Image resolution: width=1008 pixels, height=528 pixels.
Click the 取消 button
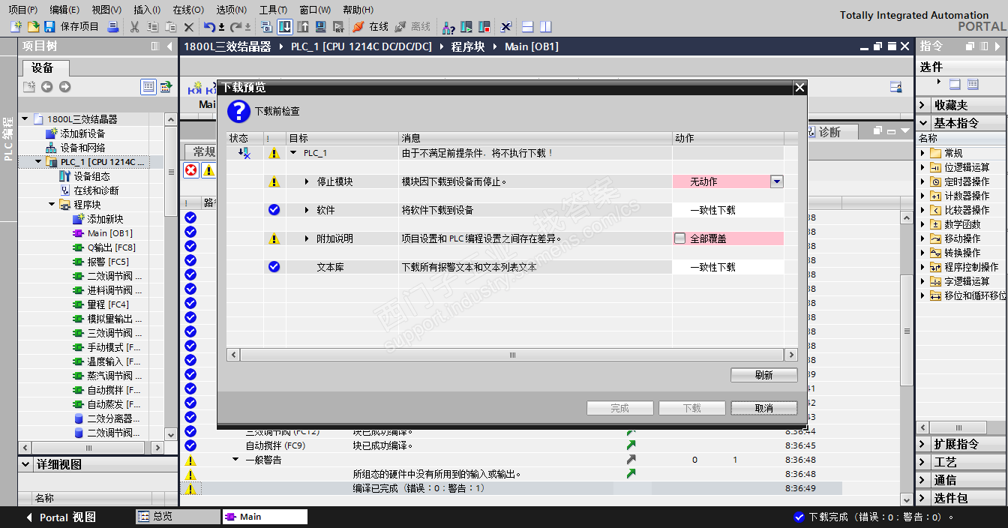(763, 408)
